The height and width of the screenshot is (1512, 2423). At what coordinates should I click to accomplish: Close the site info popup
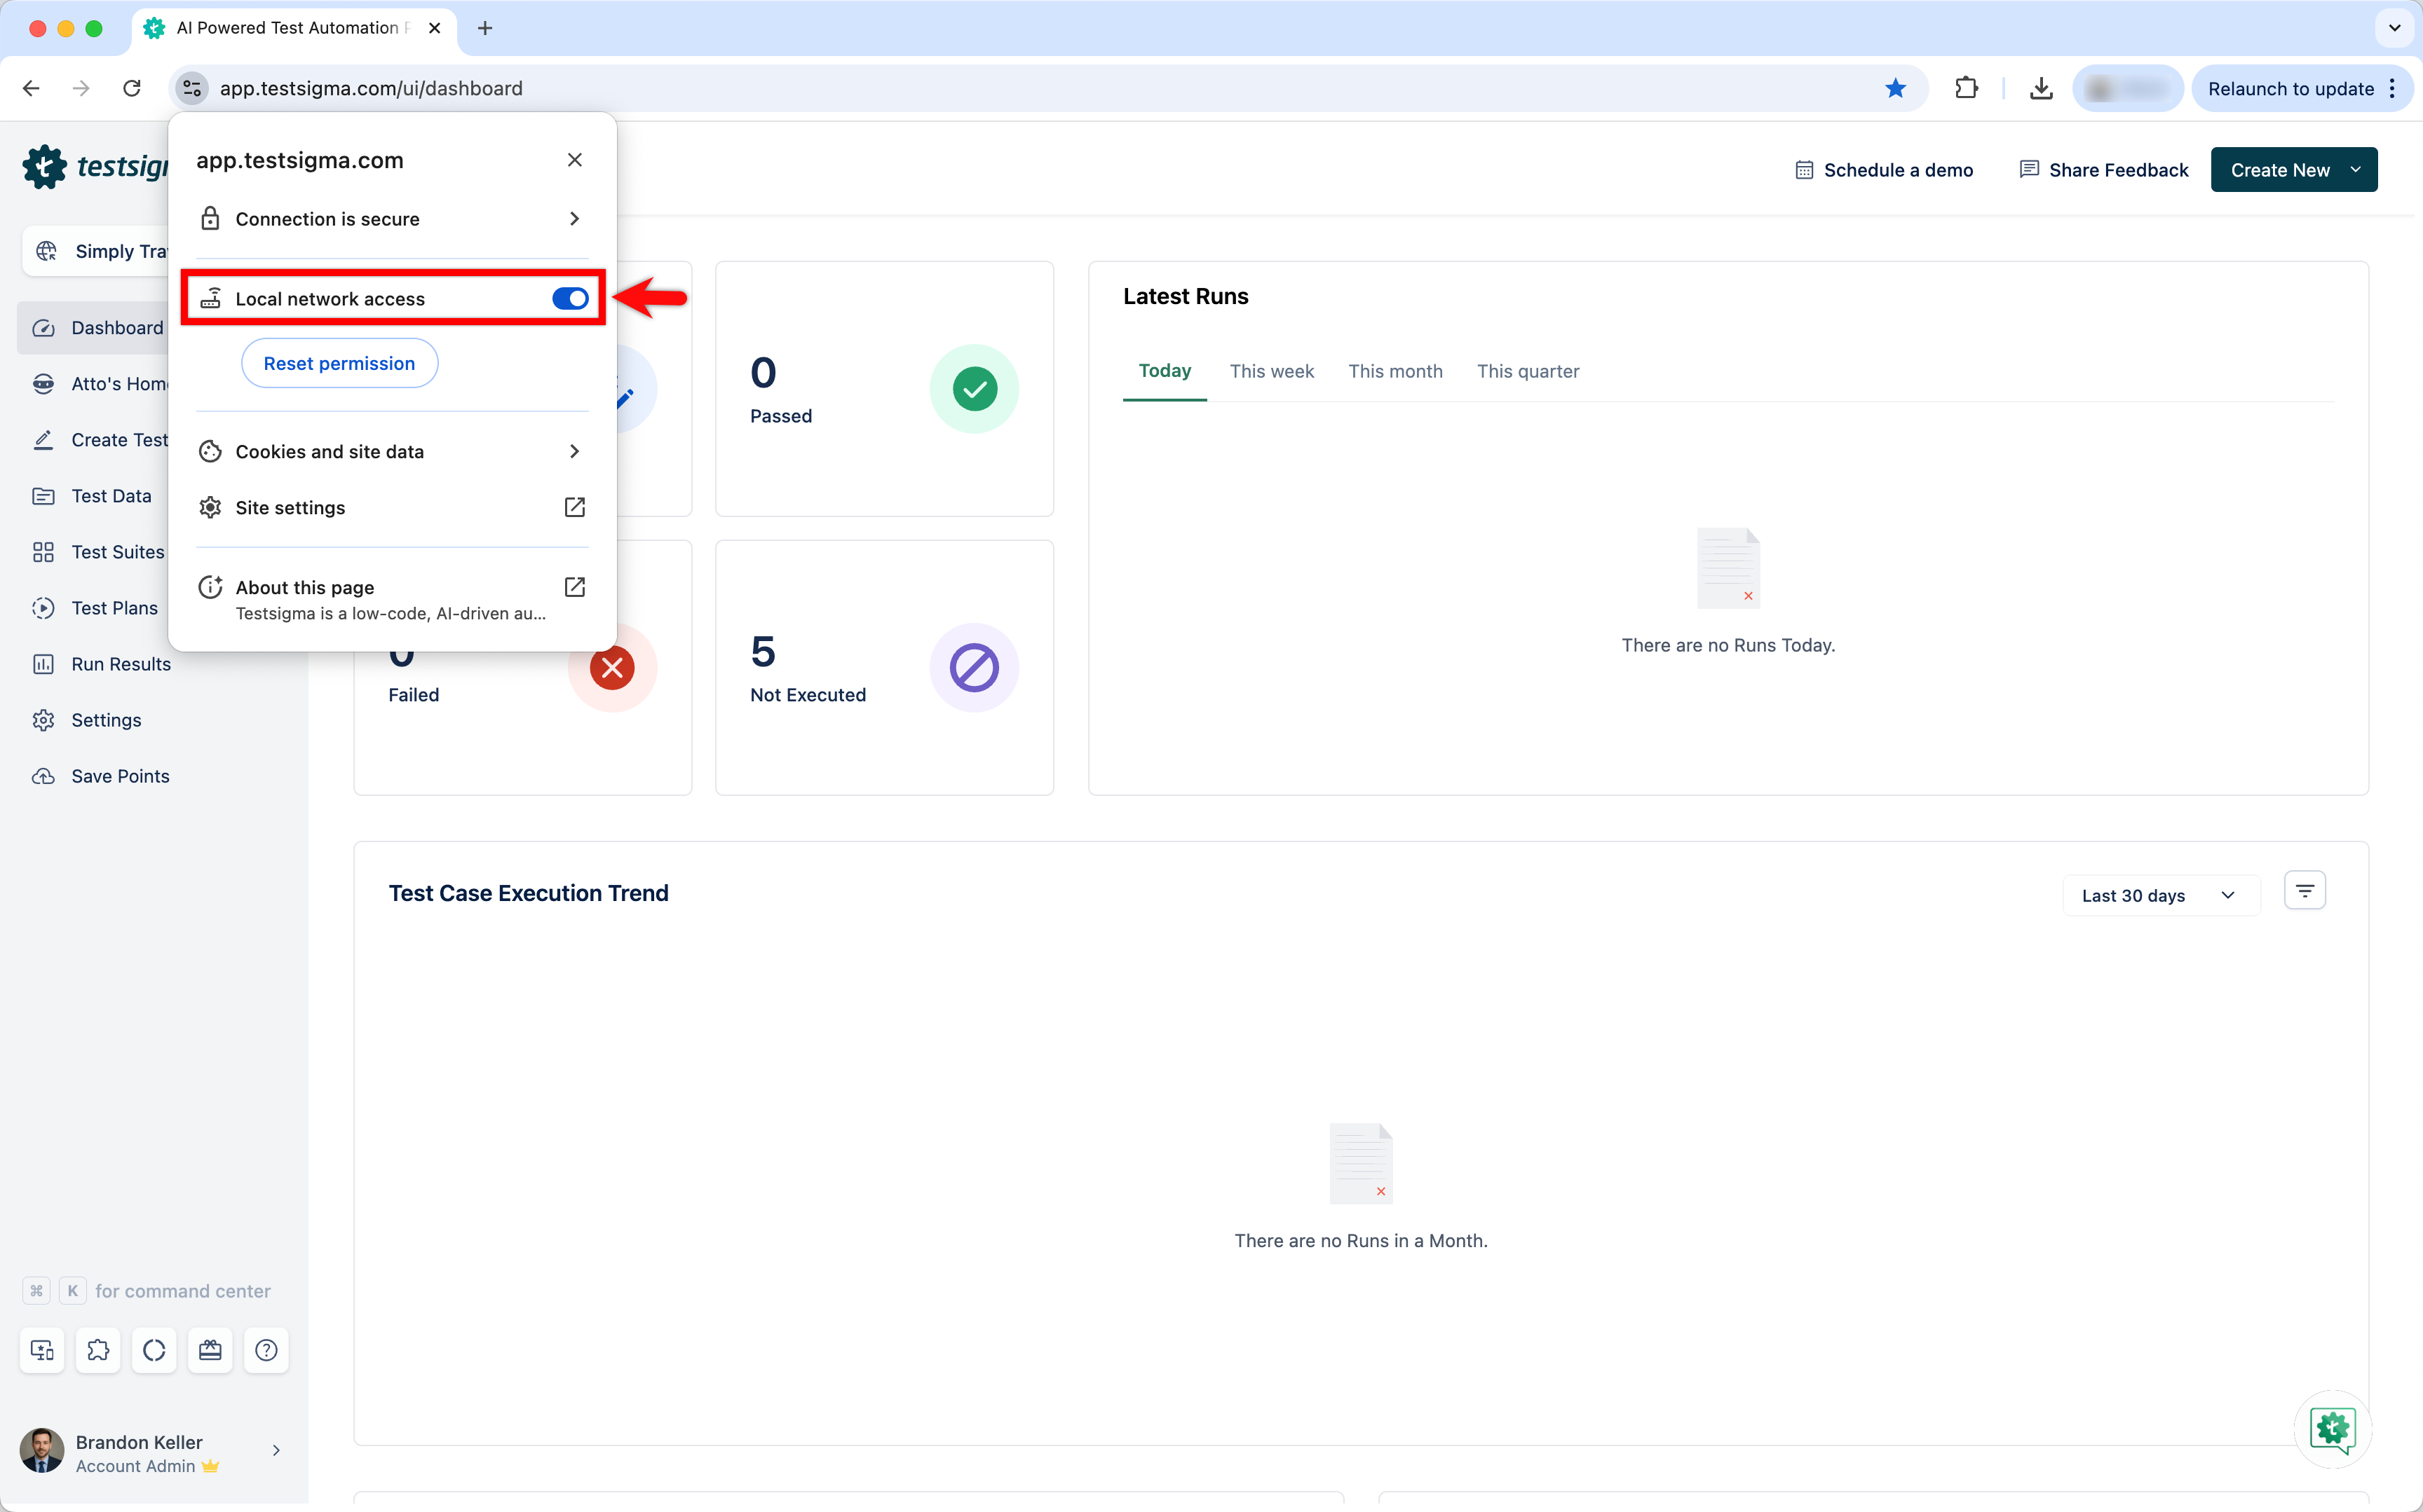click(574, 160)
